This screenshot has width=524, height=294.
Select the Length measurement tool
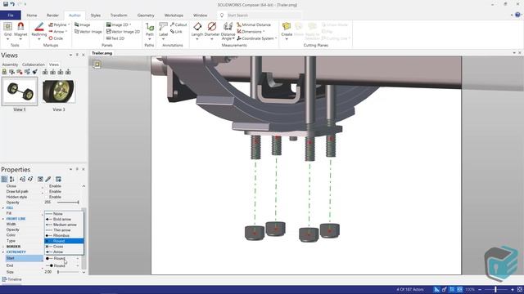[197, 27]
